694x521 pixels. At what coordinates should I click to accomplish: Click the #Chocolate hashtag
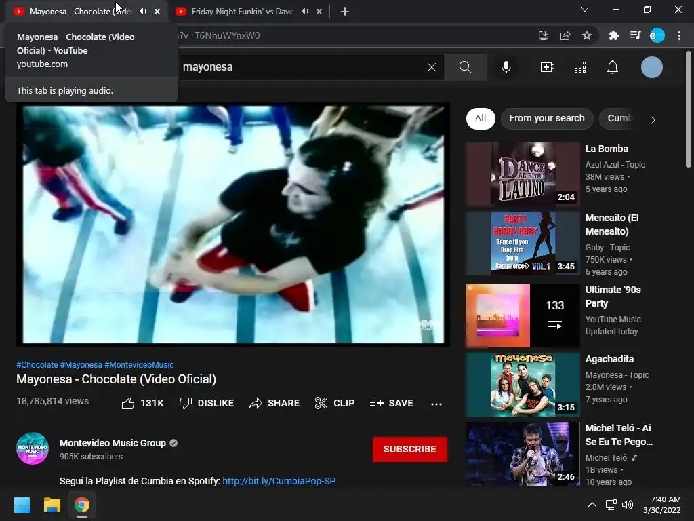[x=37, y=364]
